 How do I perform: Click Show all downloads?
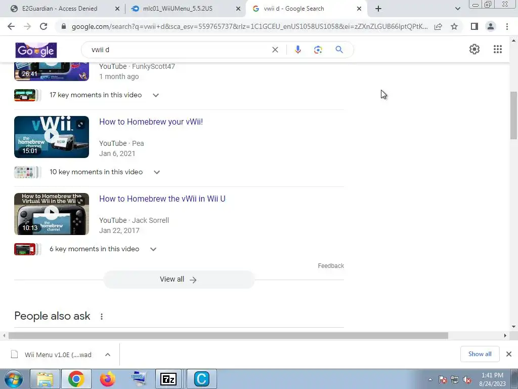(480, 354)
